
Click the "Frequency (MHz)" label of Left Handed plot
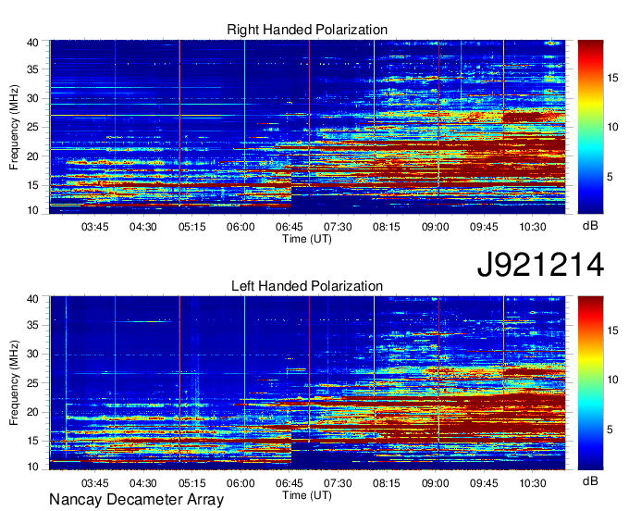(x=14, y=383)
